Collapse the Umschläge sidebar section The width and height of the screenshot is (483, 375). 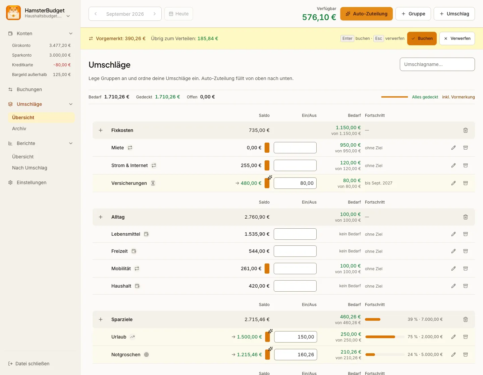point(71,104)
